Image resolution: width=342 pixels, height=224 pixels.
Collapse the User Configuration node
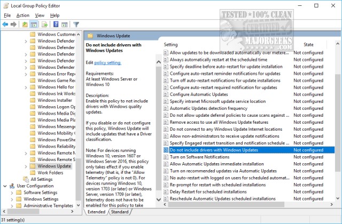coord(5,186)
